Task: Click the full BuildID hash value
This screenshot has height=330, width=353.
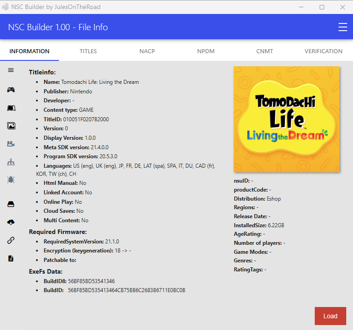Action: coord(127,290)
